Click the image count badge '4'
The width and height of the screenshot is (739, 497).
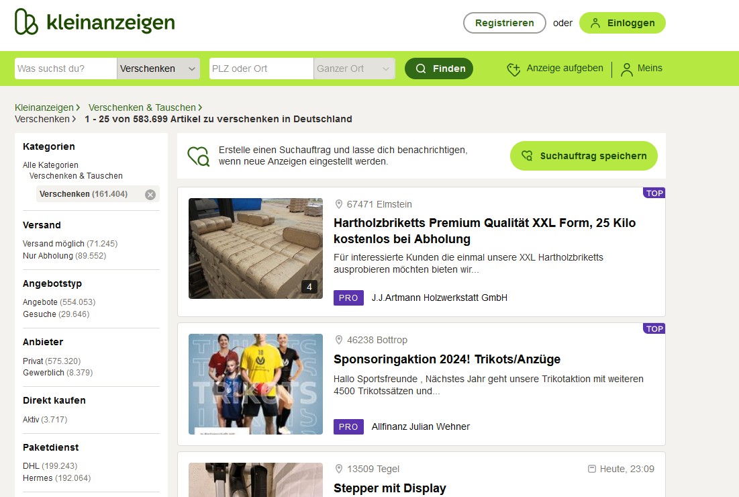point(309,287)
